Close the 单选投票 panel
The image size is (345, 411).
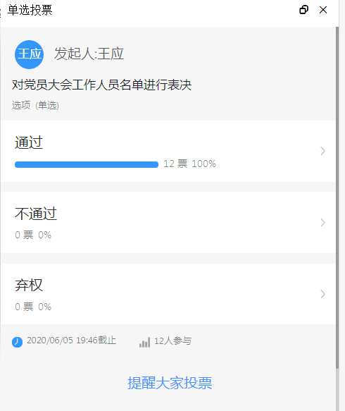tap(323, 10)
